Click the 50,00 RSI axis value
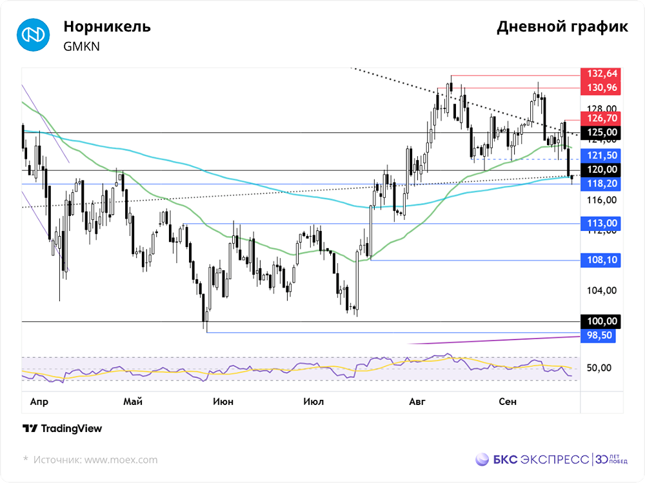645x483 pixels. (599, 368)
